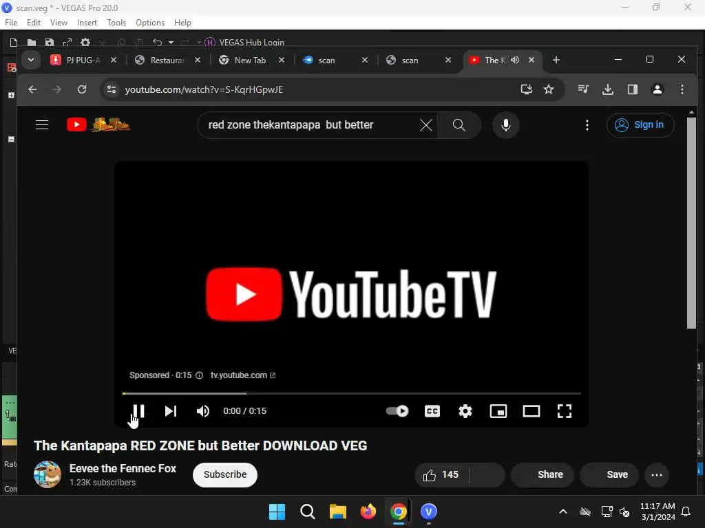The width and height of the screenshot is (705, 528).
Task: Clear the YouTube search query
Action: coord(425,125)
